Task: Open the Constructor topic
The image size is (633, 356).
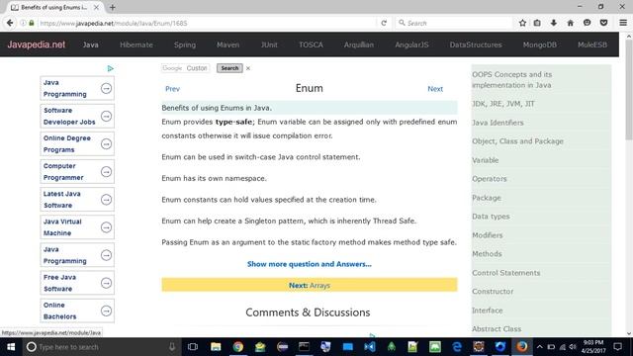Action: tap(493, 292)
